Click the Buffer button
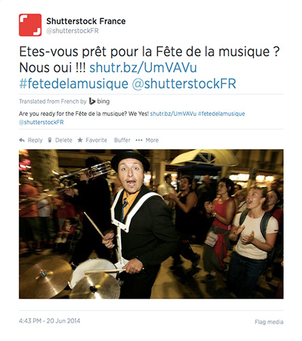 (122, 140)
